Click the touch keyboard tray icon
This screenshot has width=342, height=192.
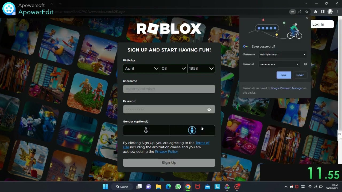303,187
